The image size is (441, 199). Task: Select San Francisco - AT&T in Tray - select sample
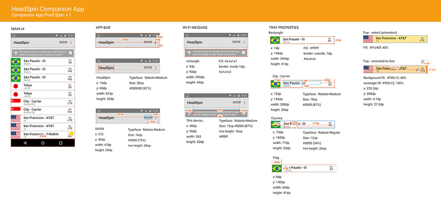(395, 39)
